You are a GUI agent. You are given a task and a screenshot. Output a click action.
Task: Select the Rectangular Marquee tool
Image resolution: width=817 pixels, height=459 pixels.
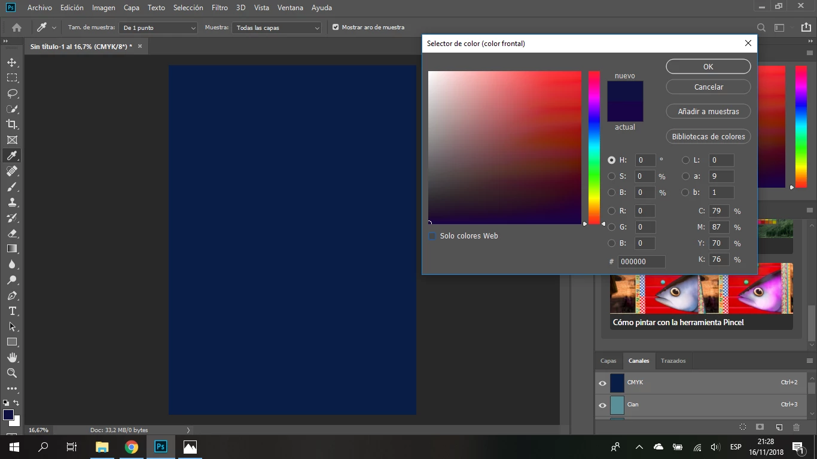[12, 78]
